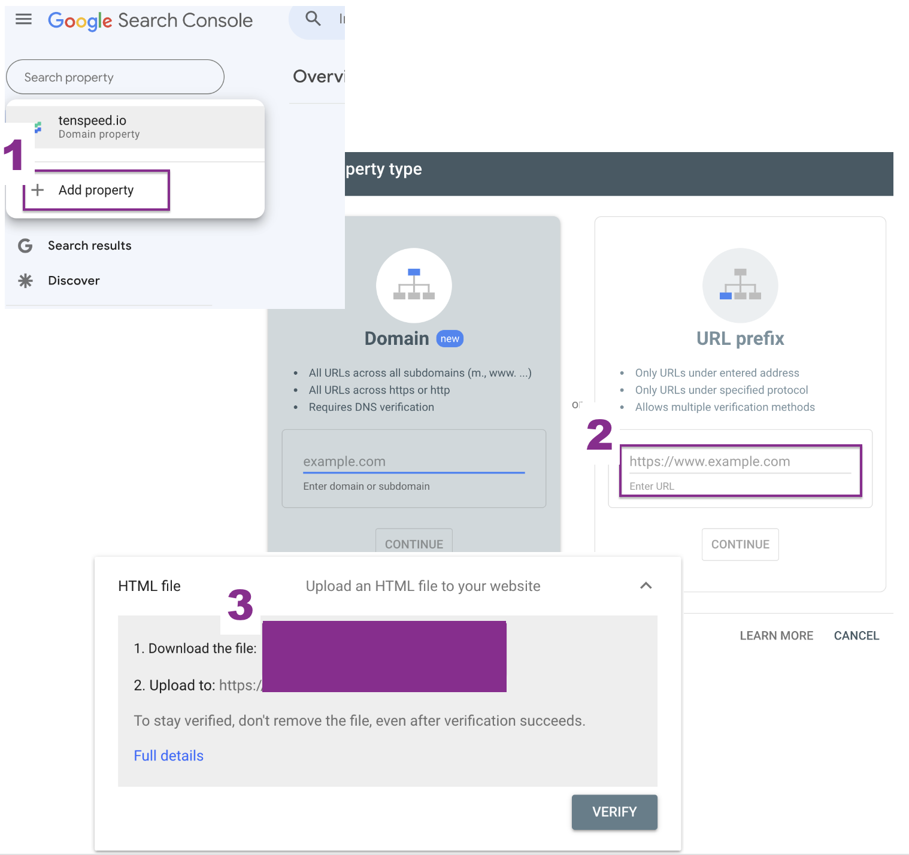Click the Google G Search results icon
Screen dimensions: 909x855
click(25, 245)
